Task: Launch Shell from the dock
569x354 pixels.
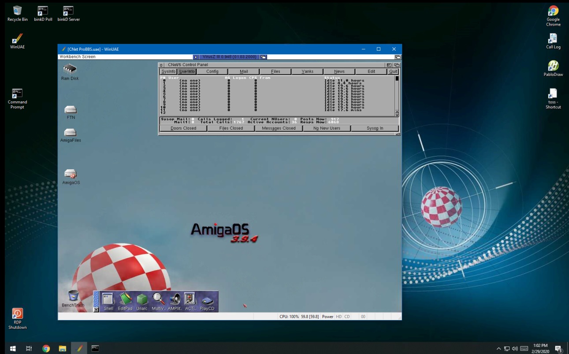Action: tap(108, 299)
